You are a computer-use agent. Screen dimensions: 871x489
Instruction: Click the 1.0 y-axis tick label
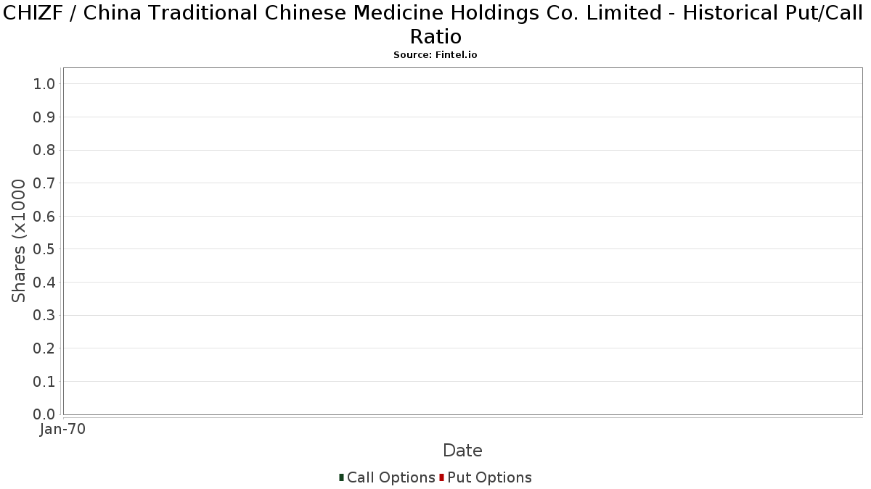pyautogui.click(x=44, y=84)
